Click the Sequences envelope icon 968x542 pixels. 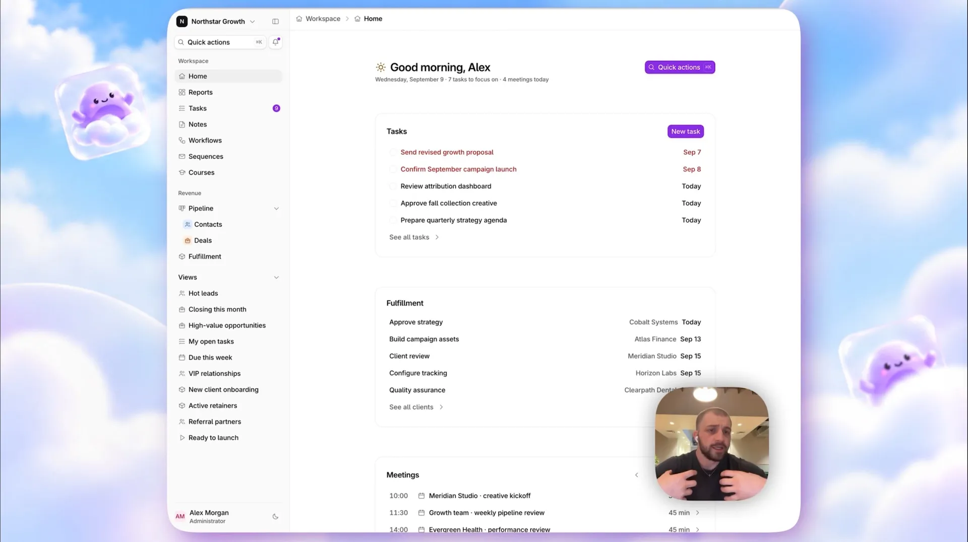(x=182, y=157)
